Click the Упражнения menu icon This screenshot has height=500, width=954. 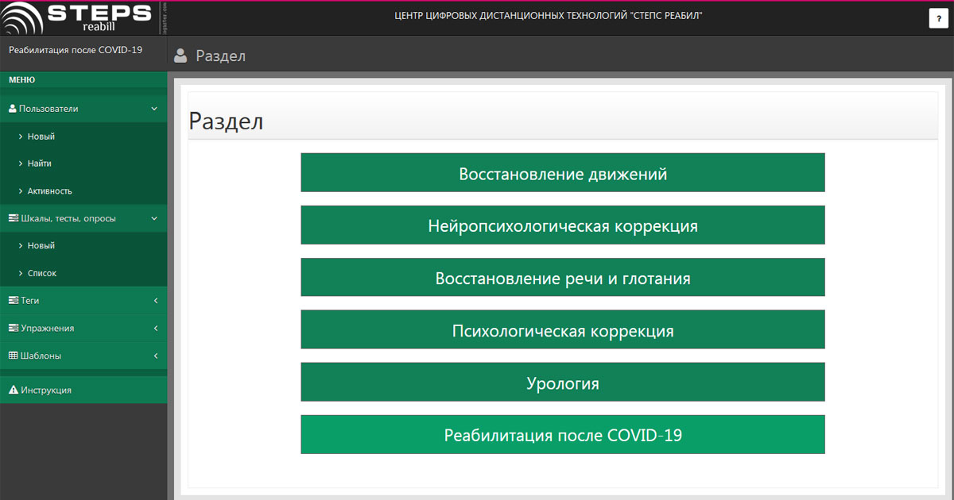click(13, 328)
